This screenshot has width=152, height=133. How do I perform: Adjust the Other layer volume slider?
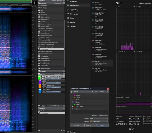[x=55, y=92]
